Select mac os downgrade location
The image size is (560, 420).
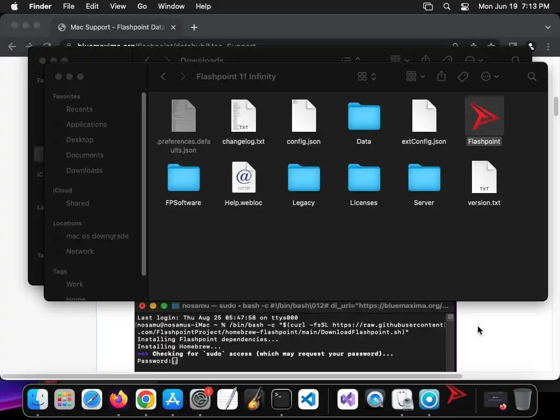[x=97, y=236]
